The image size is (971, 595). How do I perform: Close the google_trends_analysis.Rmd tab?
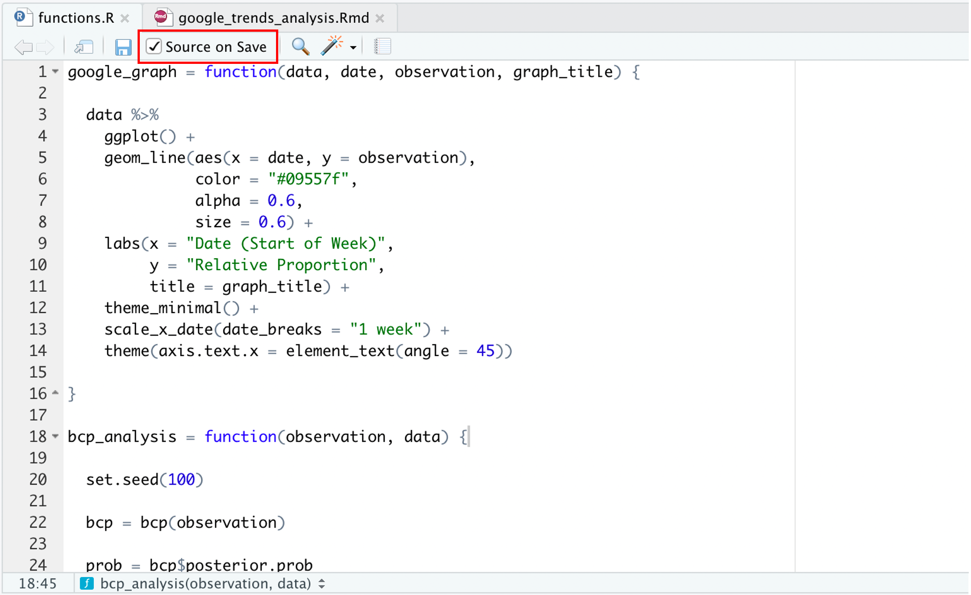[380, 18]
